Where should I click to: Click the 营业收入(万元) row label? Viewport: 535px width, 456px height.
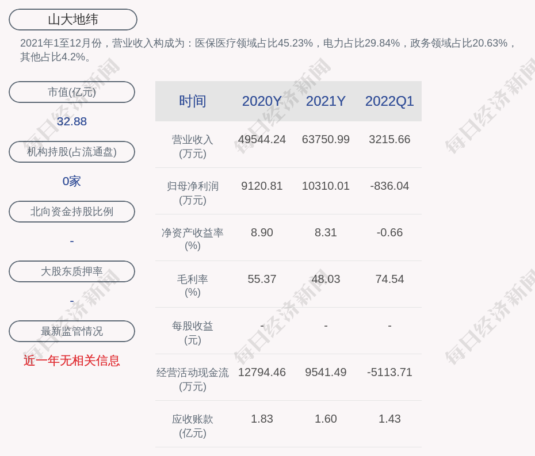(193, 146)
